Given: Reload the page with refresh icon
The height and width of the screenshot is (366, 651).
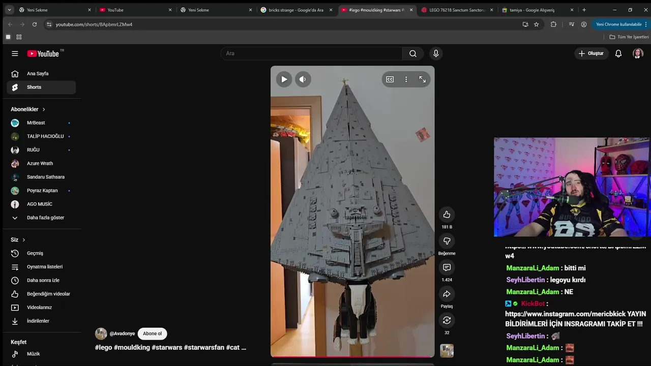Looking at the screenshot, I should point(35,24).
